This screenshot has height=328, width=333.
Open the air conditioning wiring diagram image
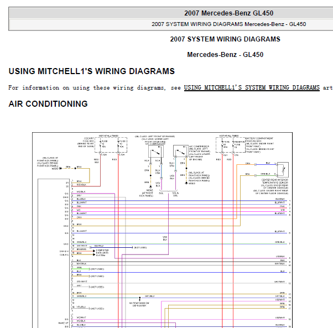(162, 230)
